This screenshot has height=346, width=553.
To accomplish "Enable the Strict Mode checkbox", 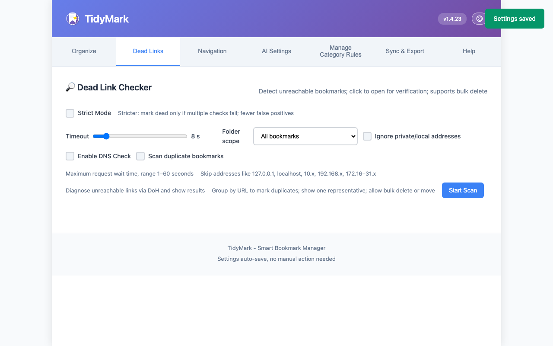I will [x=70, y=113].
